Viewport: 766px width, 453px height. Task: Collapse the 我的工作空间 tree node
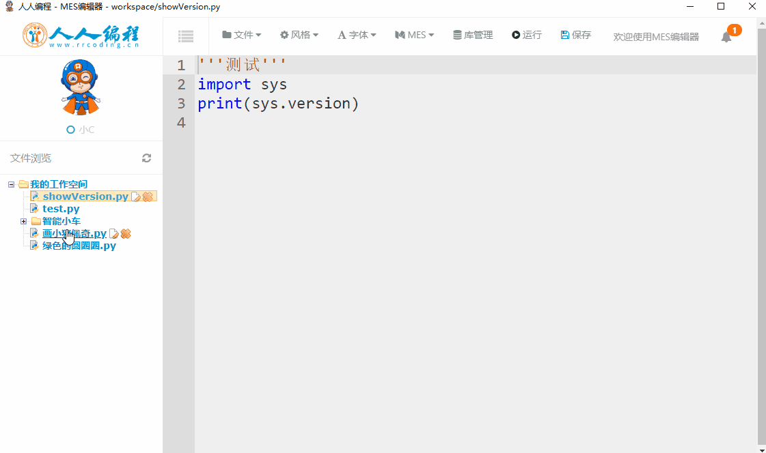[x=12, y=184]
